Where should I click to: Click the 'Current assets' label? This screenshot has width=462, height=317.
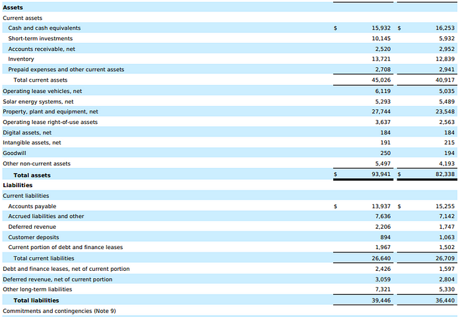point(22,18)
